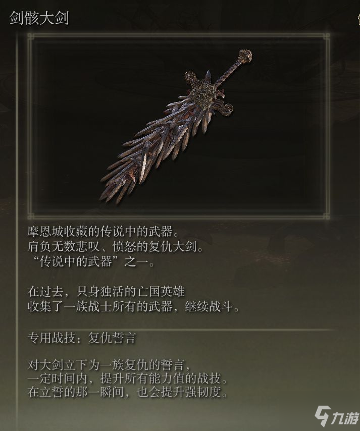Select the line 一定时间内,提升所有能力值的战技

click(128, 379)
